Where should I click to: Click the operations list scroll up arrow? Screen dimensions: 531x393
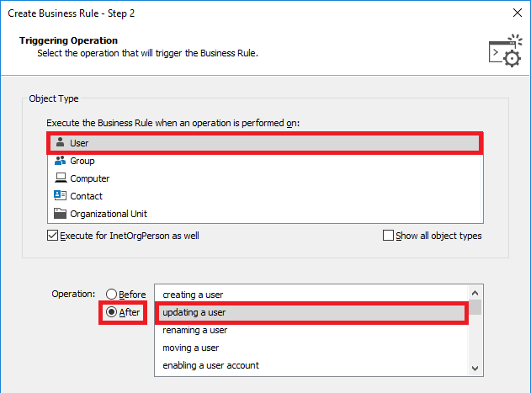[x=475, y=293]
